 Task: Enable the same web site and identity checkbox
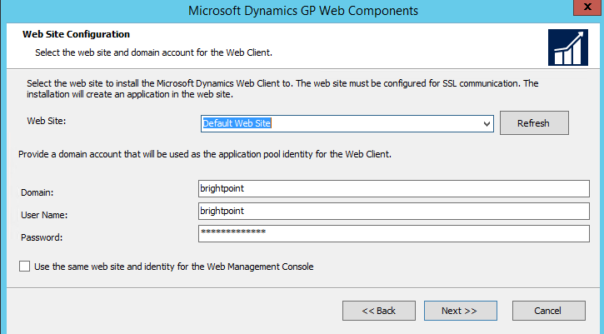tap(22, 267)
